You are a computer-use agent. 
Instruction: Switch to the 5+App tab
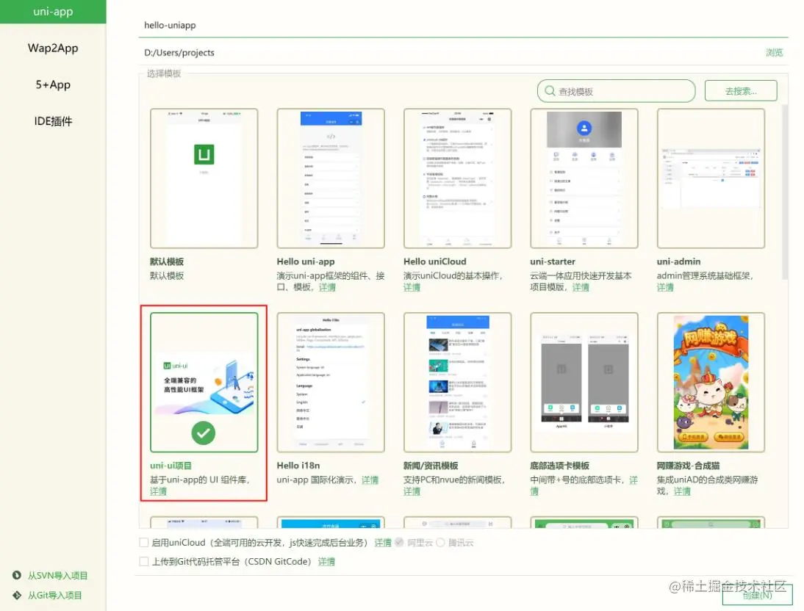pyautogui.click(x=52, y=84)
